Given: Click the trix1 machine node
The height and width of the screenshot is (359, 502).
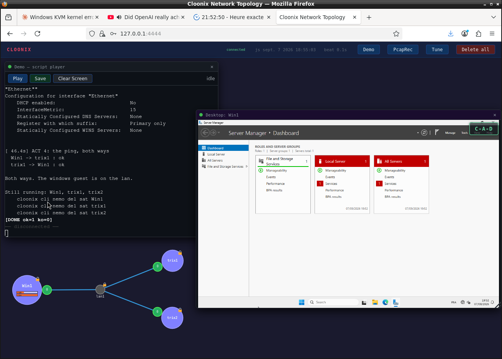Looking at the screenshot, I should pos(173,260).
